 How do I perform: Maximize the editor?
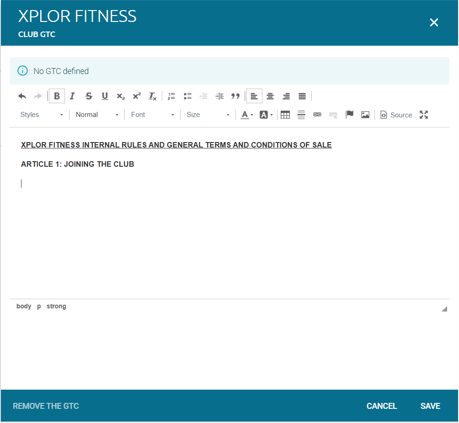click(x=424, y=115)
